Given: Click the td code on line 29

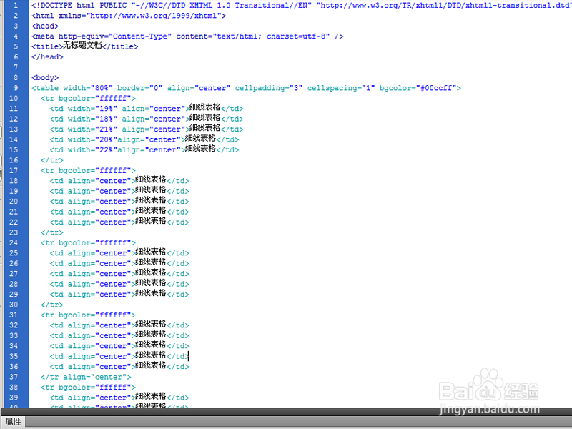Looking at the screenshot, I should tap(119, 294).
